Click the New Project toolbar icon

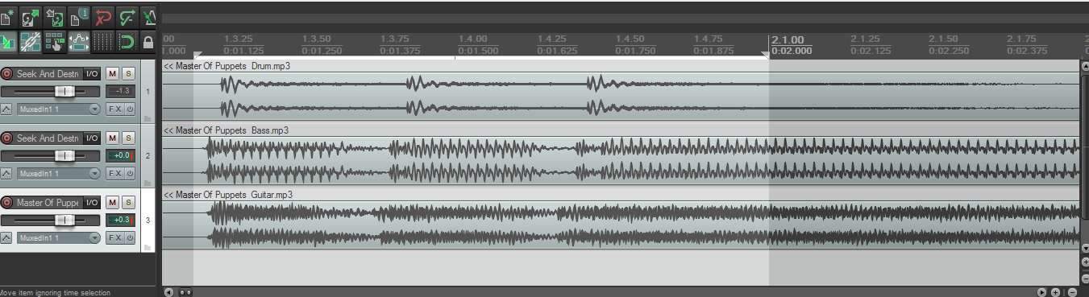tap(7, 16)
